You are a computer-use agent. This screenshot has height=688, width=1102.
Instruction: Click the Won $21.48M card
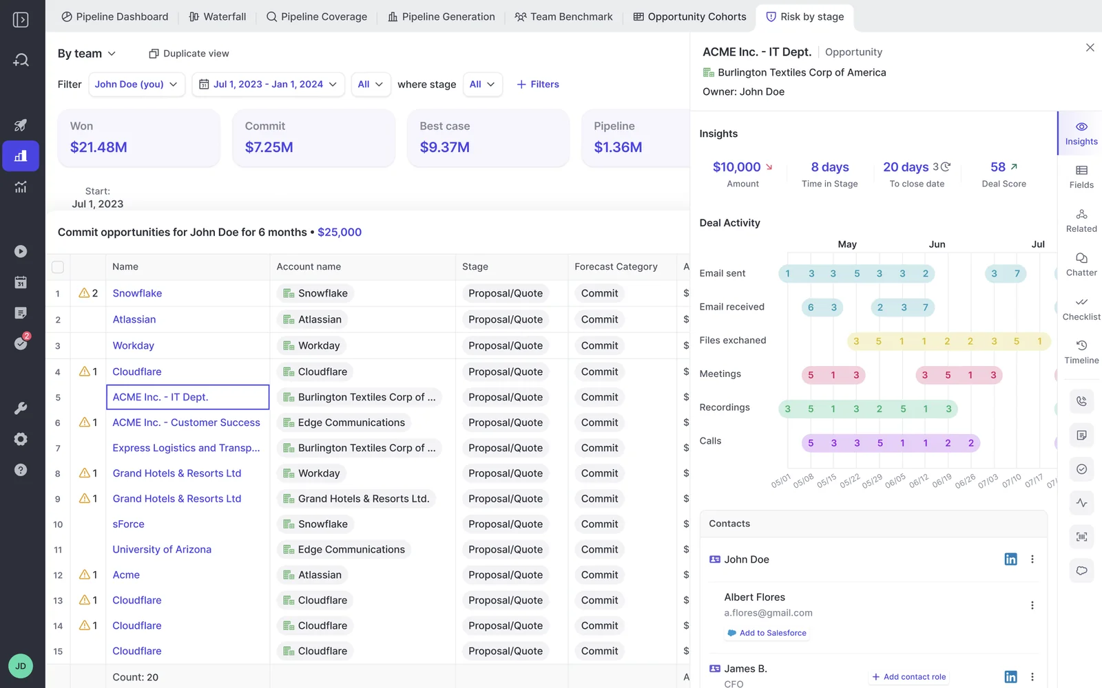point(138,138)
